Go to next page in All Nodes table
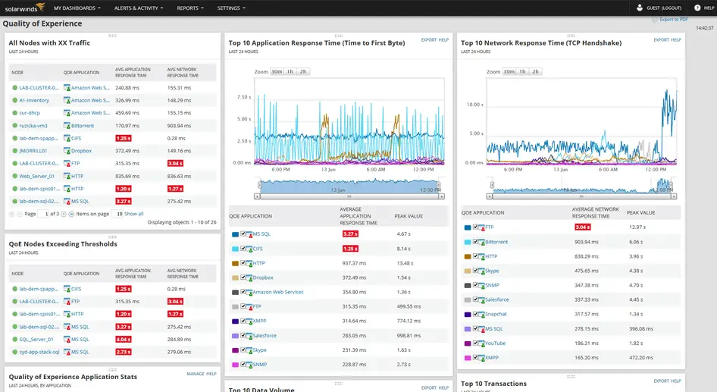 pyautogui.click(x=63, y=215)
